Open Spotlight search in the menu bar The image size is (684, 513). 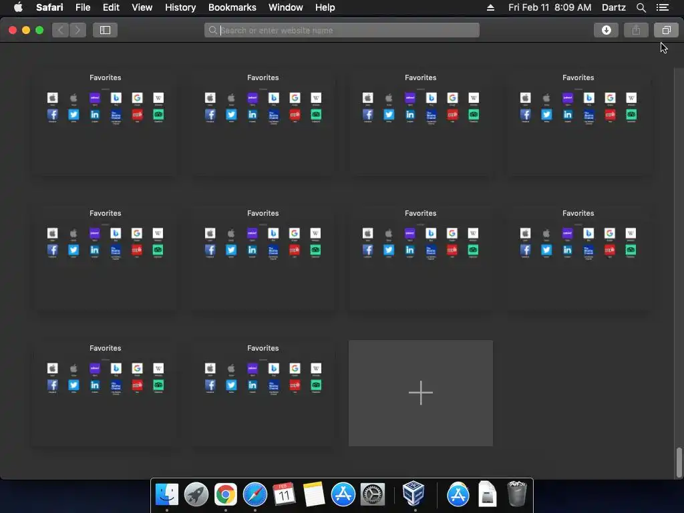click(641, 7)
